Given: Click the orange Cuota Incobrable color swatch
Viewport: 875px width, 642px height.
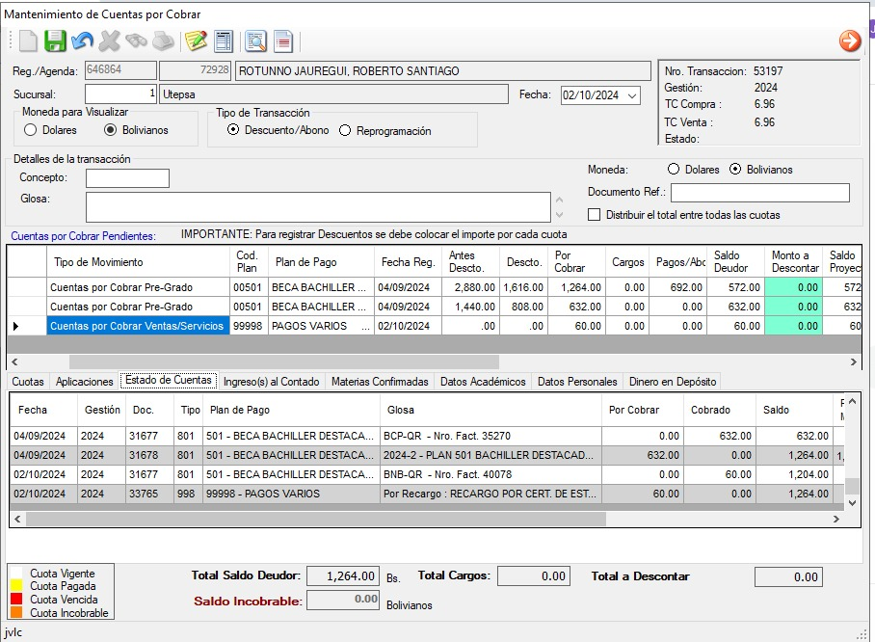Looking at the screenshot, I should [16, 612].
